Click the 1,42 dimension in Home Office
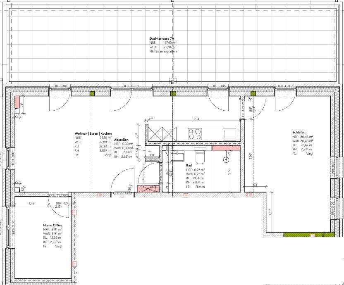This screenshot has height=285, width=344. (x=31, y=203)
